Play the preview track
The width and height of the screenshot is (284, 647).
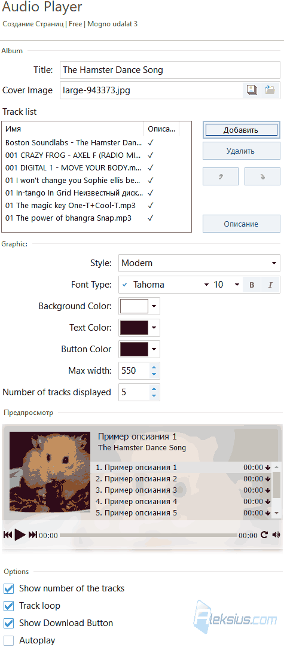20,535
